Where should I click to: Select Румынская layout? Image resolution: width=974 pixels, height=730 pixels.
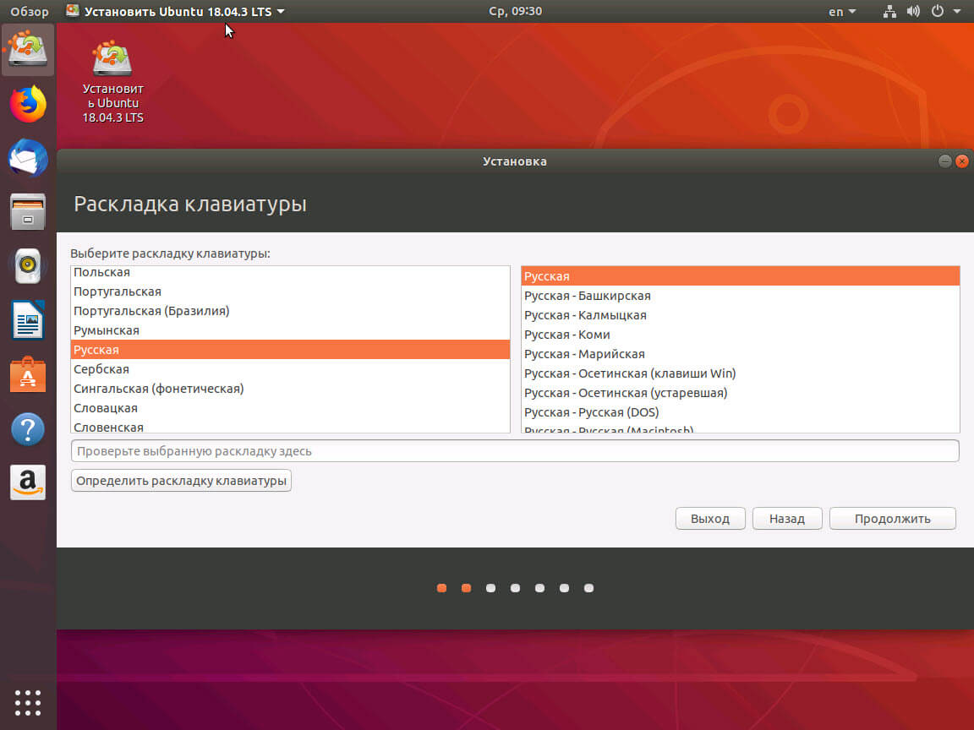tap(290, 330)
